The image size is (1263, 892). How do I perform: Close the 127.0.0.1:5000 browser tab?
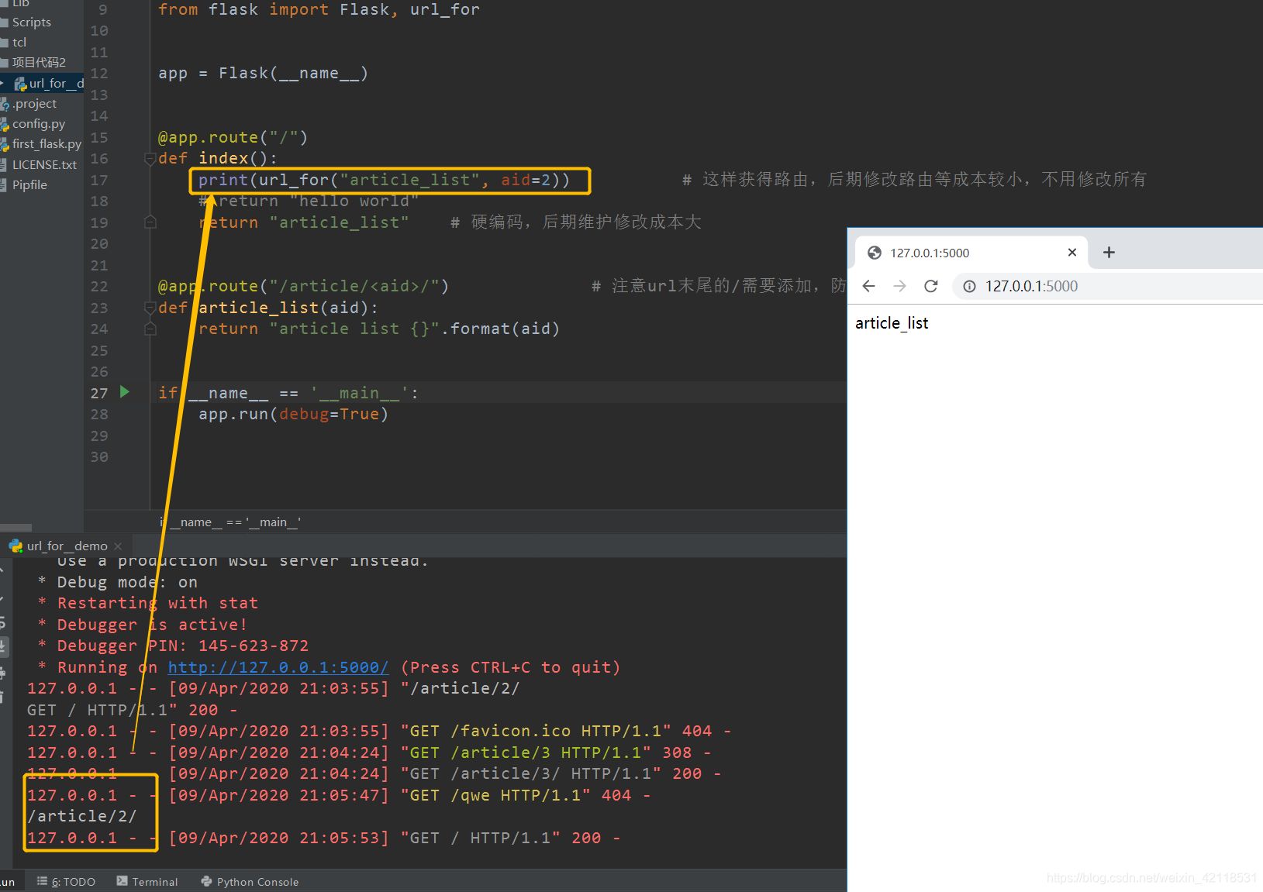coord(1072,253)
